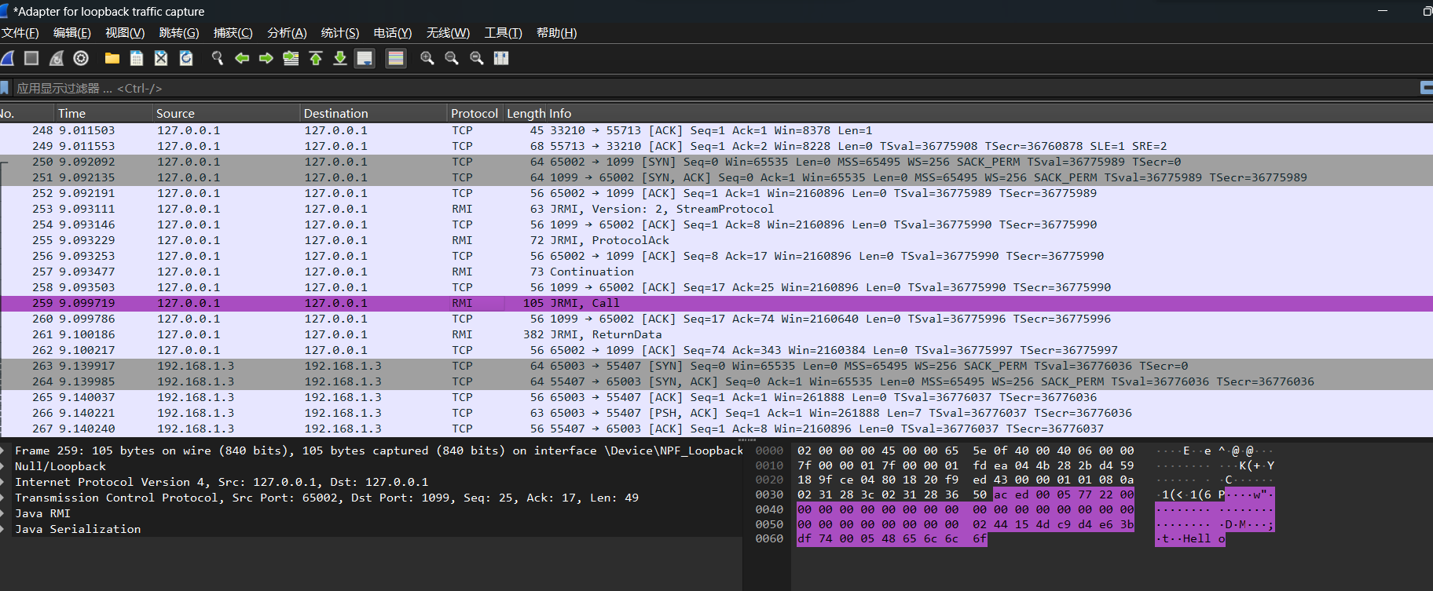The image size is (1433, 591).
Task: Open the 文件(F) menu
Action: click(x=20, y=33)
